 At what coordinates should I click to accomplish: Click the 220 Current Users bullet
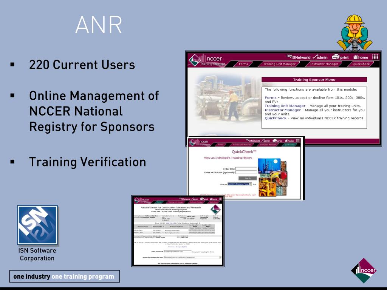82,65
